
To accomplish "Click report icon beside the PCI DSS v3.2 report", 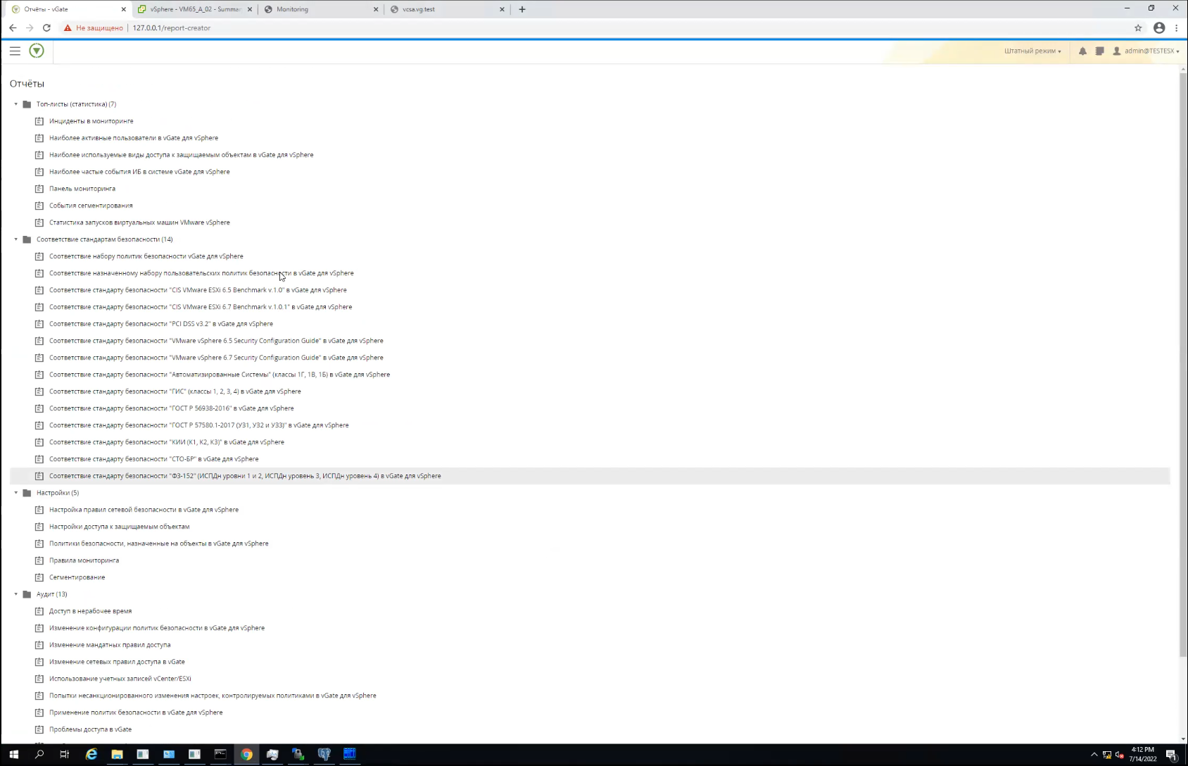I will click(x=39, y=324).
